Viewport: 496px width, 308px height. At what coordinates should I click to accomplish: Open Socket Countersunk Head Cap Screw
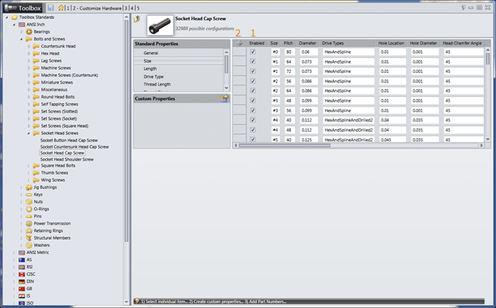pos(75,147)
